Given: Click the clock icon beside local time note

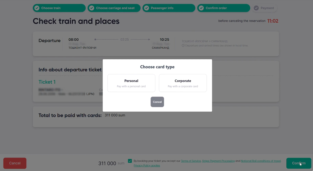Looking at the screenshot, I should 183,46.
